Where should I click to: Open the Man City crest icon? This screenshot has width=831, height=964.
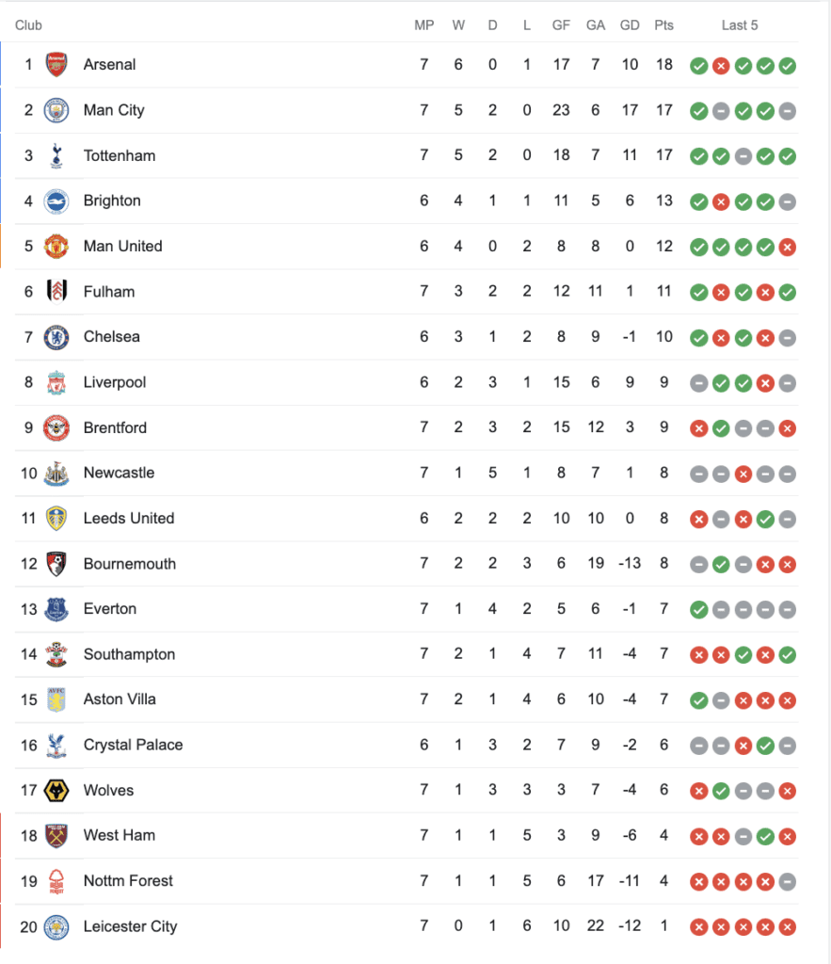point(56,110)
